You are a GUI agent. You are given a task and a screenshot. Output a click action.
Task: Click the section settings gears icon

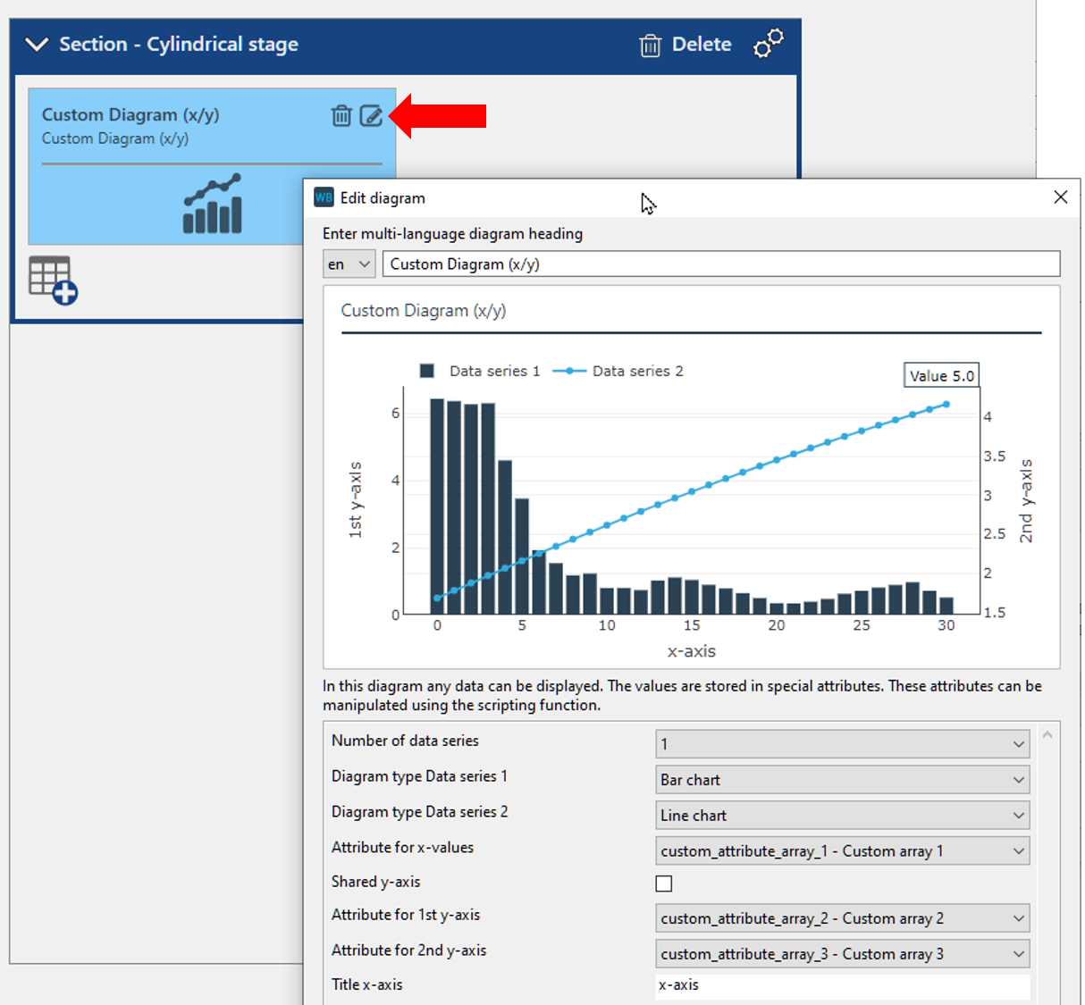pos(768,44)
